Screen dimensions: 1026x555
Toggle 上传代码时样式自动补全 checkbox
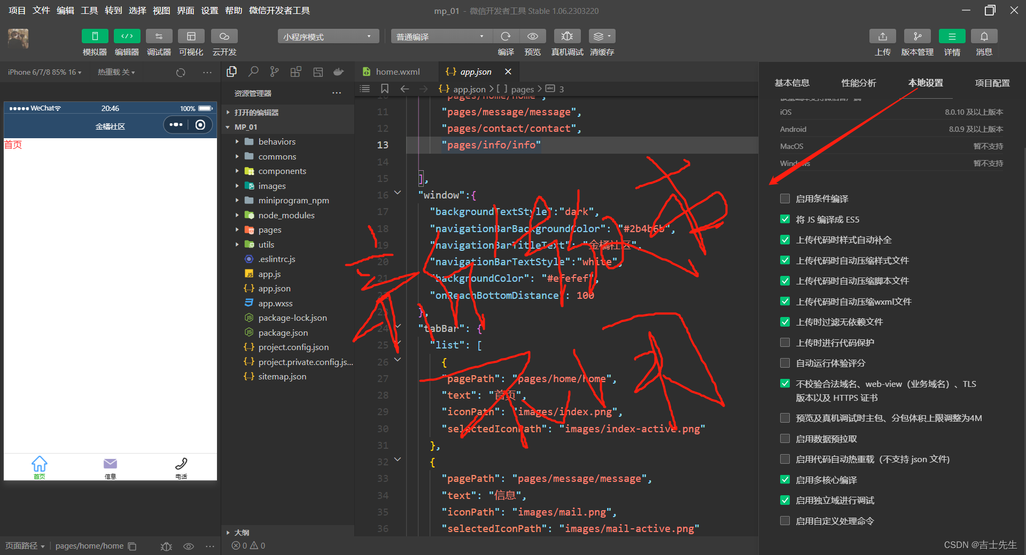(785, 240)
